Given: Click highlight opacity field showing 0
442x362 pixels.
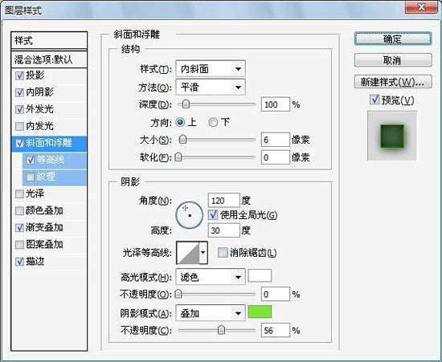Looking at the screenshot, I should (x=275, y=294).
